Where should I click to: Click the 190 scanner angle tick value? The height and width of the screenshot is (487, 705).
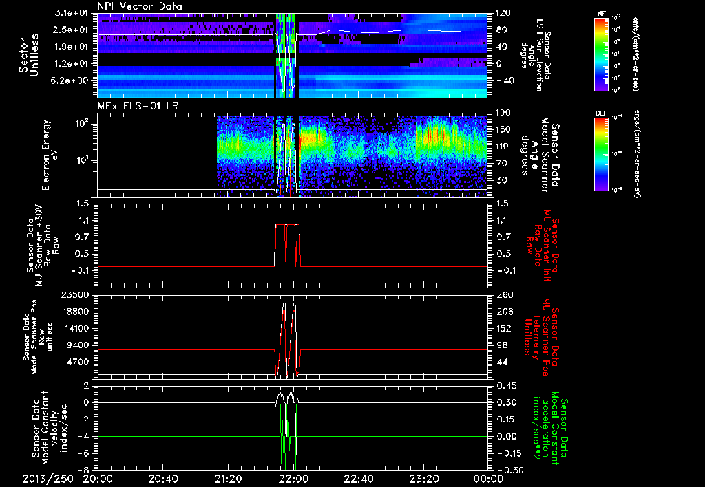(x=503, y=113)
